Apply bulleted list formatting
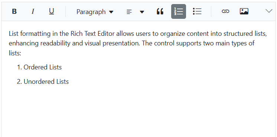Screen dimensions: 277x137 point(197,11)
